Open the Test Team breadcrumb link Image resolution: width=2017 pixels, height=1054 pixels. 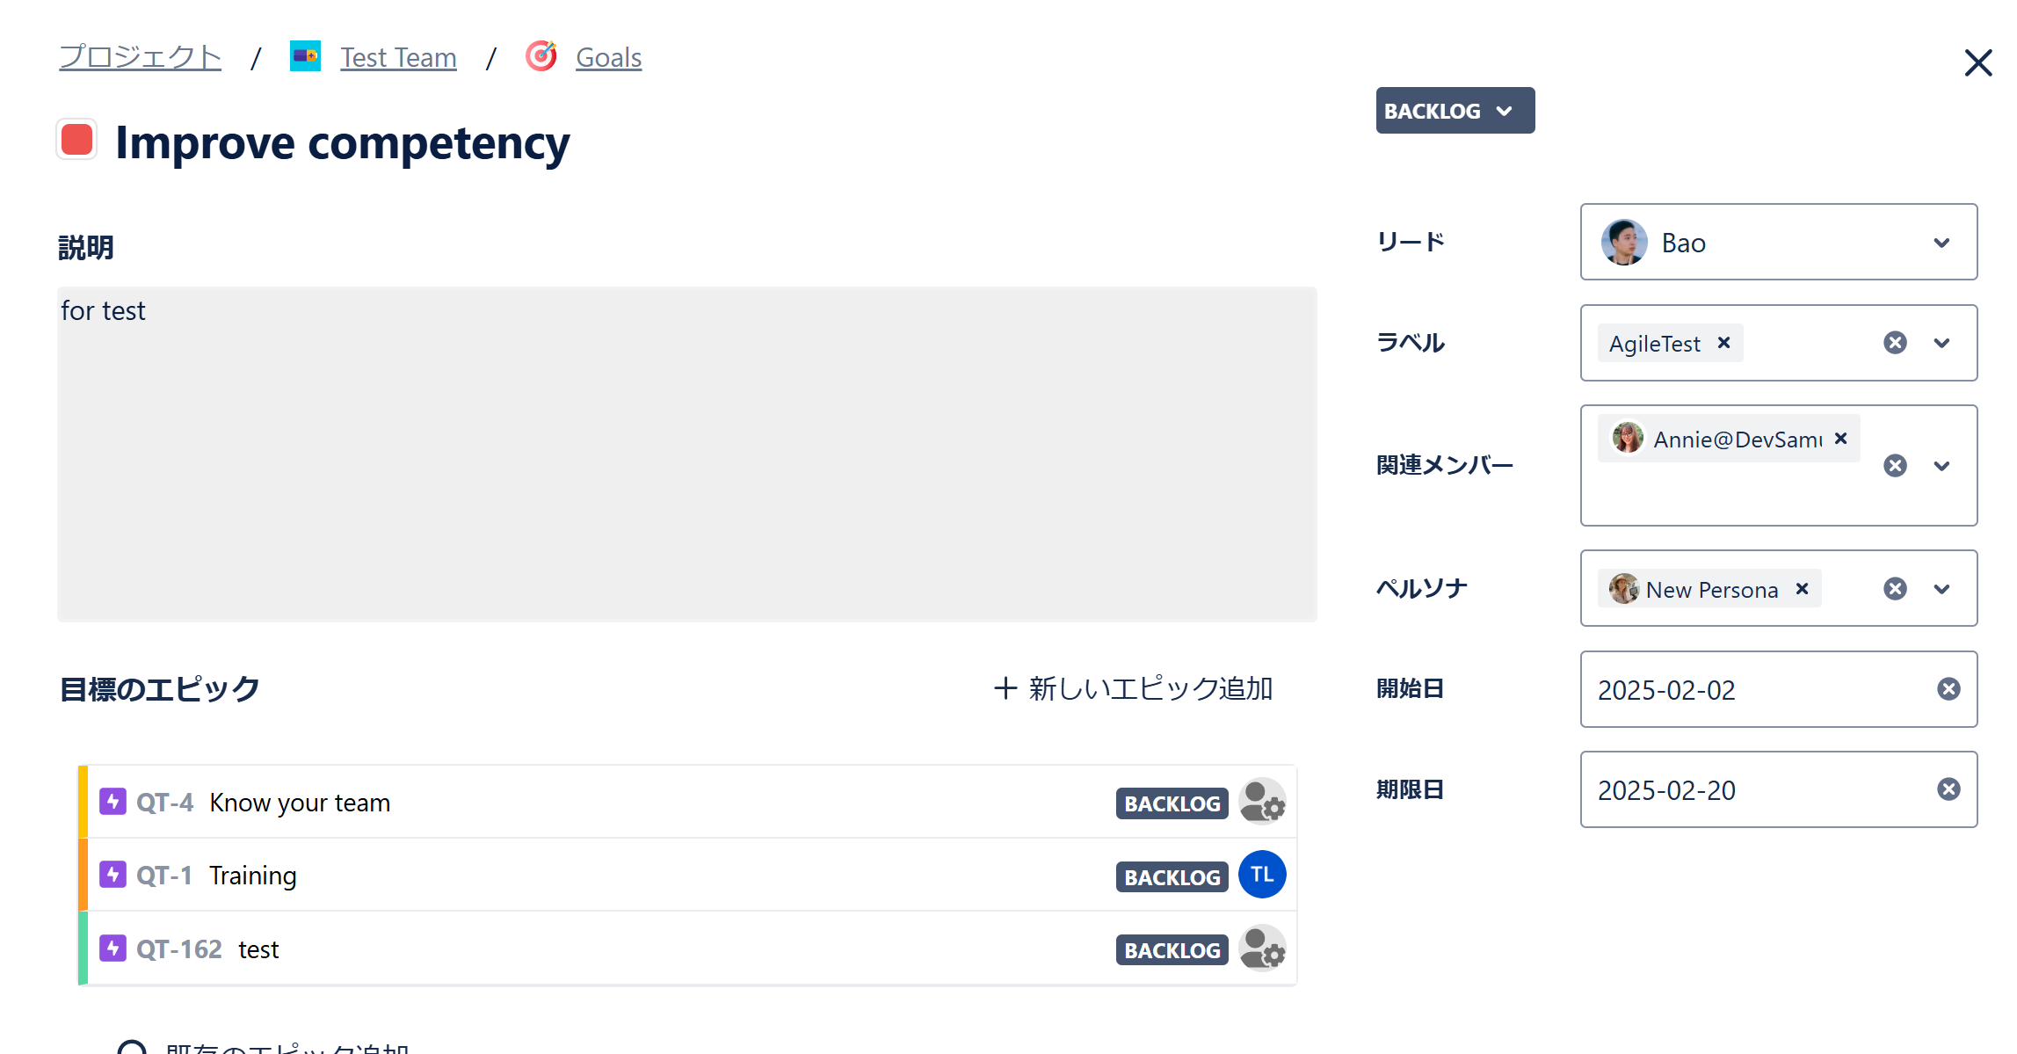click(398, 58)
